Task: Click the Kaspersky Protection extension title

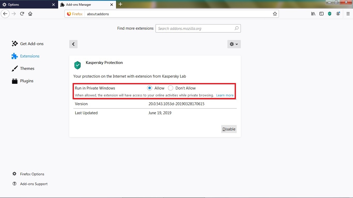Action: 104,62
